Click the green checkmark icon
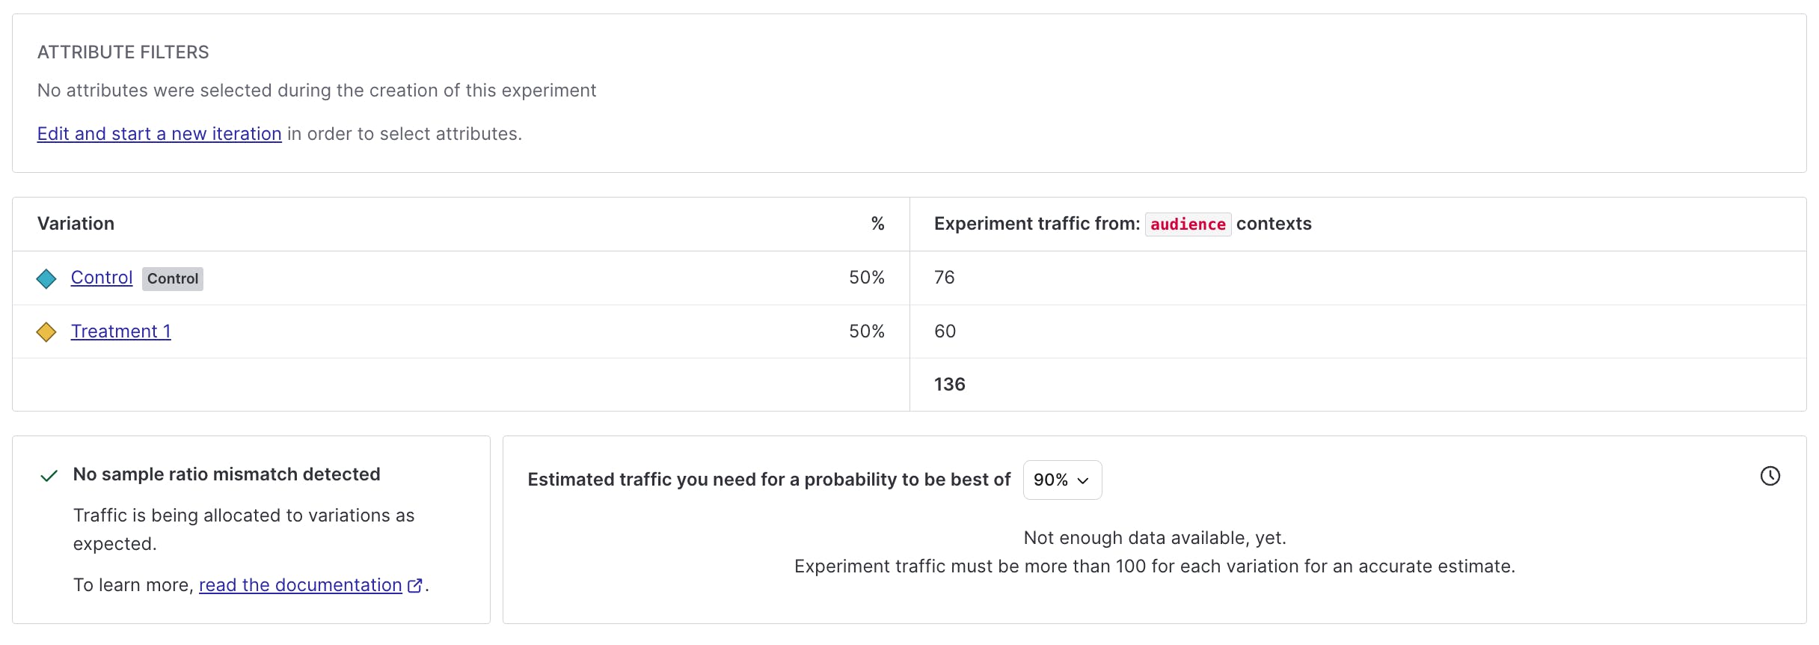 [49, 476]
